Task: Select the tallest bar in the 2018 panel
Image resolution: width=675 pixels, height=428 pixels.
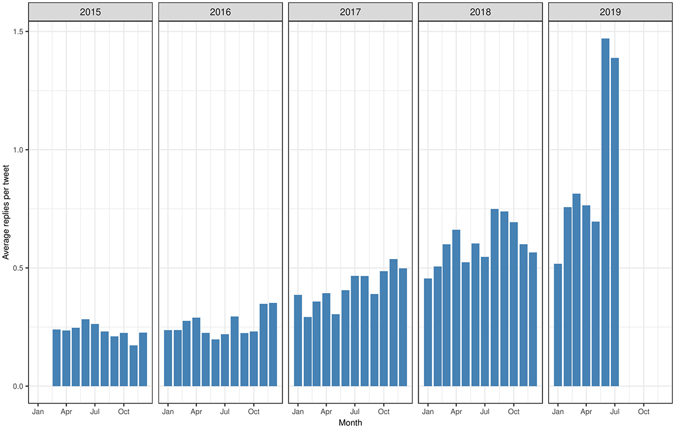Action: 494,298
